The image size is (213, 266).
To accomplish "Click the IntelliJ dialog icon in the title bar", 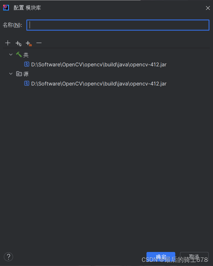I will 5,7.
